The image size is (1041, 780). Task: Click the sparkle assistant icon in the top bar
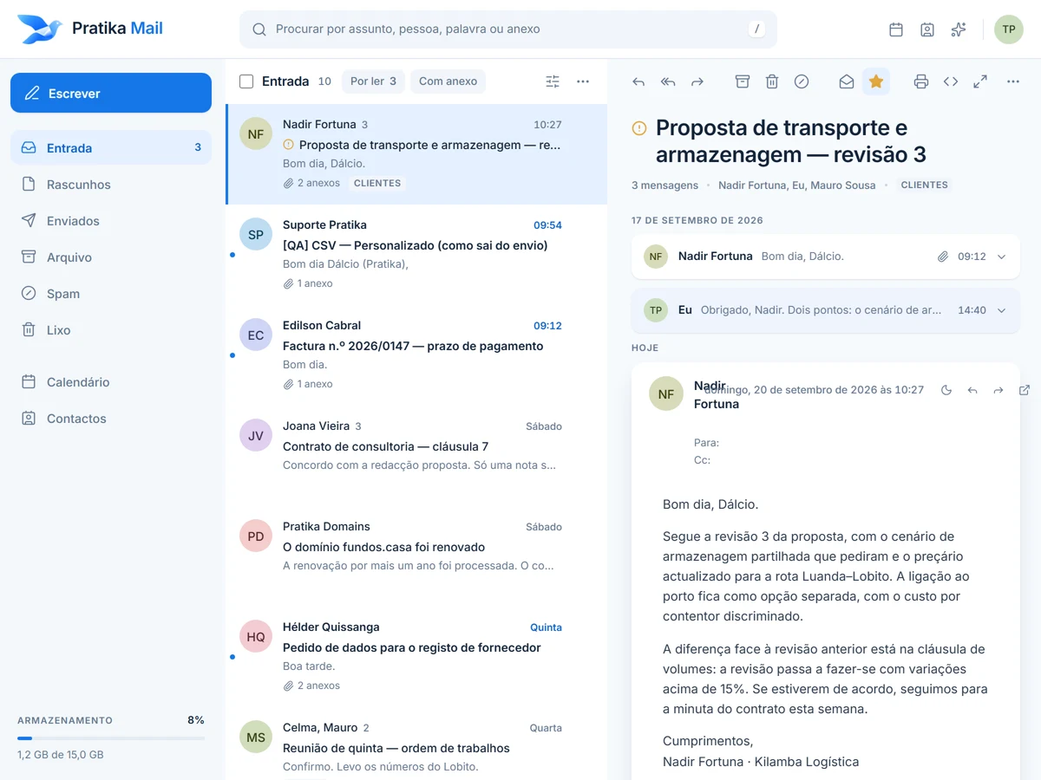coord(959,29)
